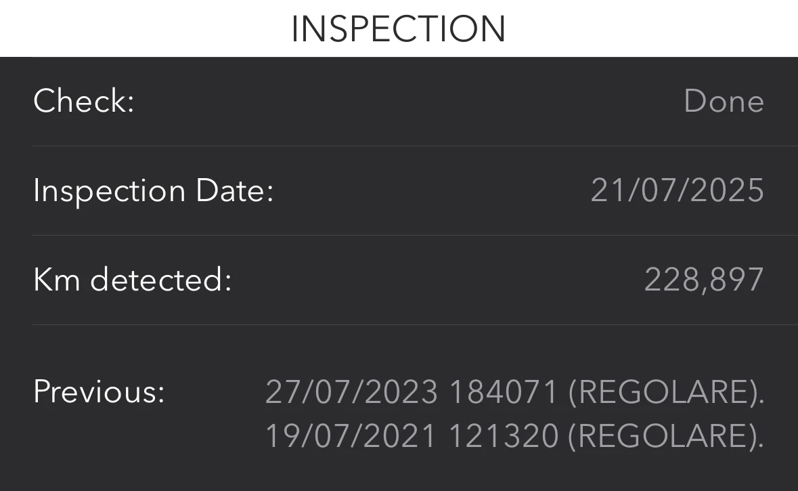Click the INSPECTION header title

click(x=399, y=28)
